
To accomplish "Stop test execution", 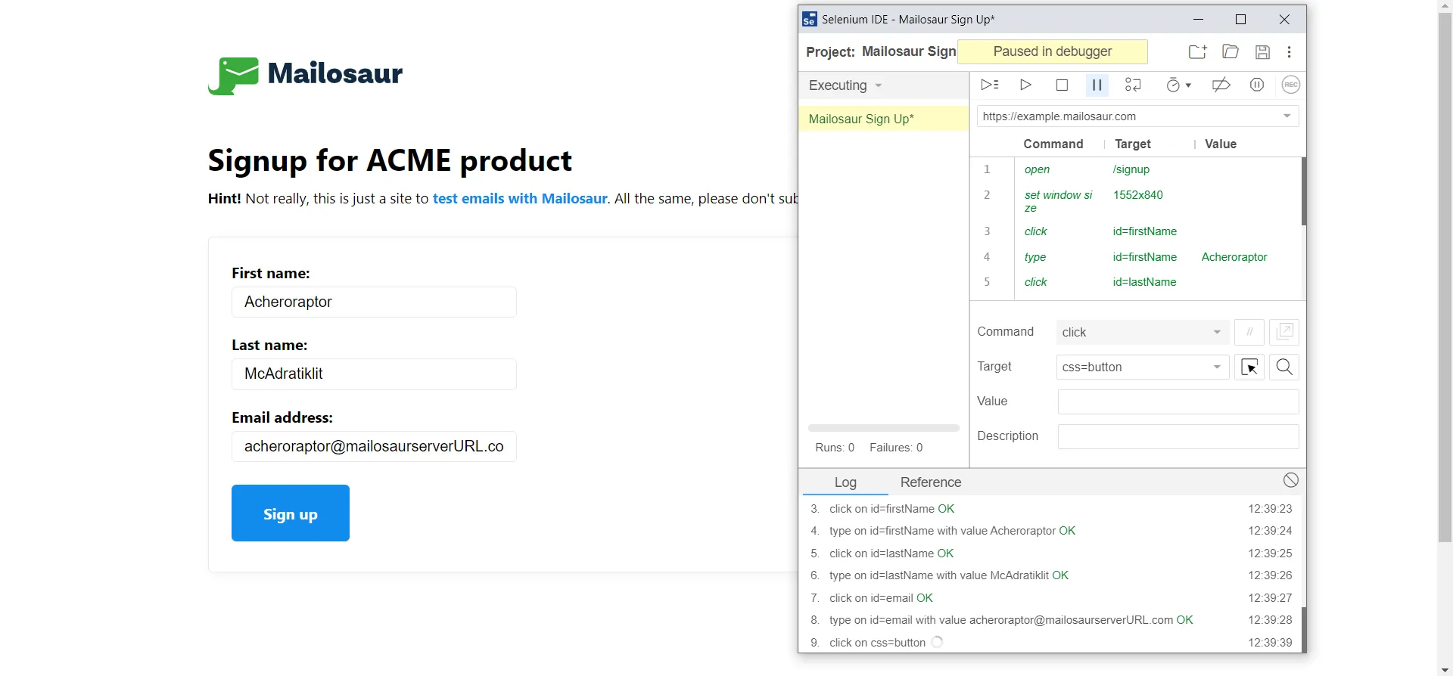I will click(x=1062, y=85).
